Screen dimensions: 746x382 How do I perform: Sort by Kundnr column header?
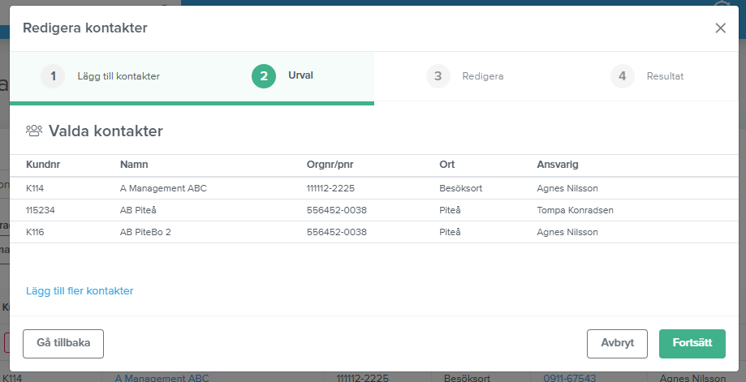pos(43,165)
